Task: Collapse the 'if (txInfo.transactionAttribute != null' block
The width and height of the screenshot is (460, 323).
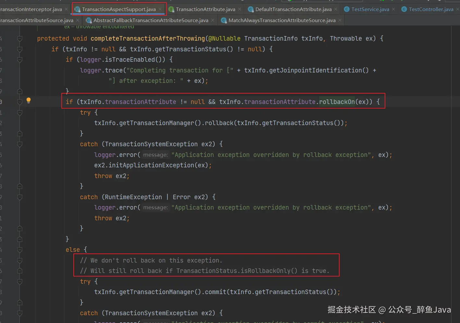Action: point(20,102)
